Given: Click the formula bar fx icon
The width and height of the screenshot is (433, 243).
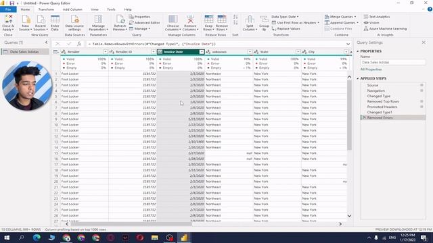Looking at the screenshot, I should [x=79, y=44].
